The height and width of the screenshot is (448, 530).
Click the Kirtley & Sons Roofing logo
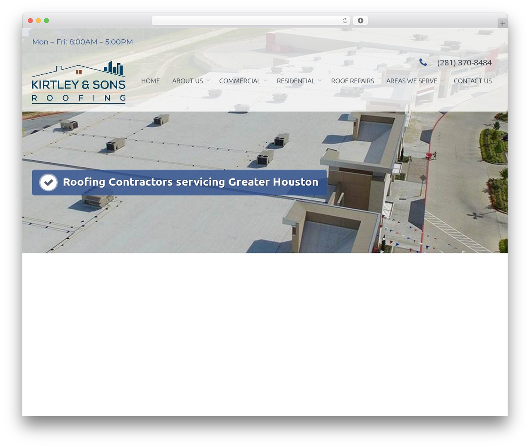click(79, 82)
